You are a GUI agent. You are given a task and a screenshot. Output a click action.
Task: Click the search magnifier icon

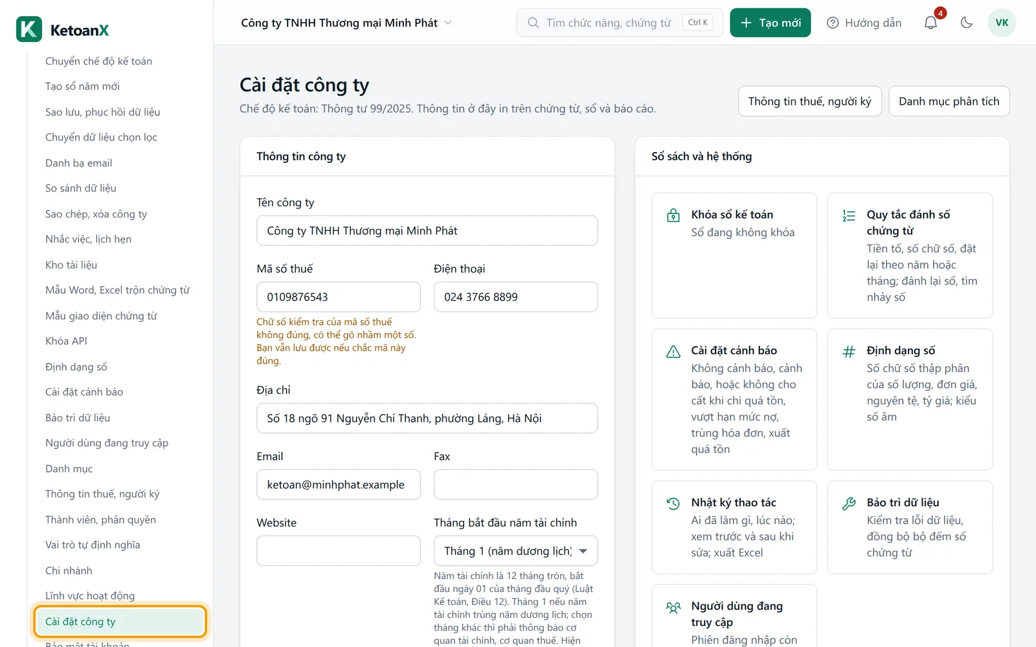pos(533,23)
